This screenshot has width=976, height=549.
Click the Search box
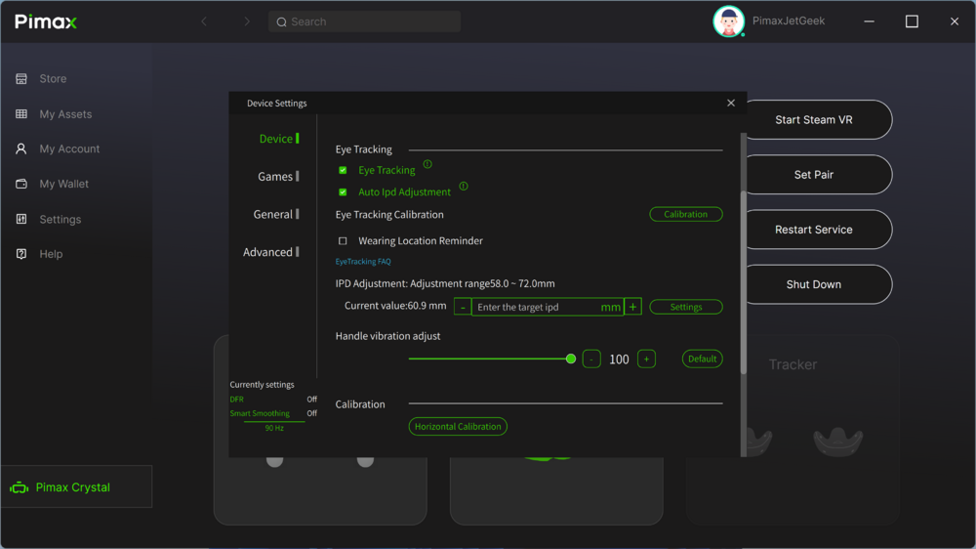click(x=364, y=21)
